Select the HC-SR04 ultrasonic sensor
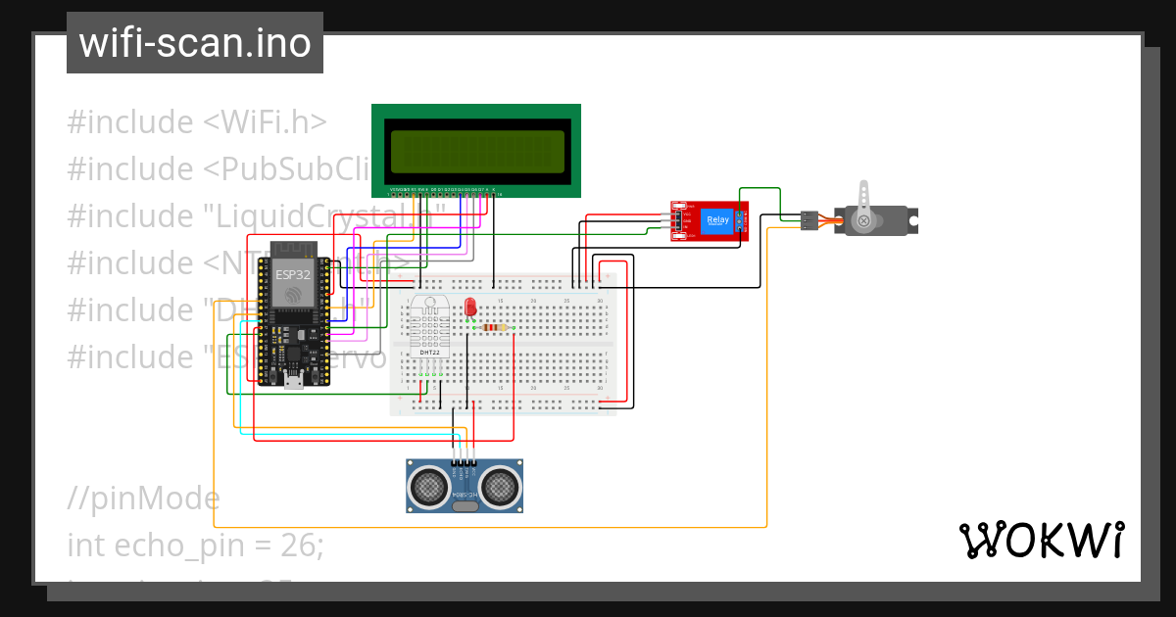The width and height of the screenshot is (1176, 617). (x=463, y=485)
